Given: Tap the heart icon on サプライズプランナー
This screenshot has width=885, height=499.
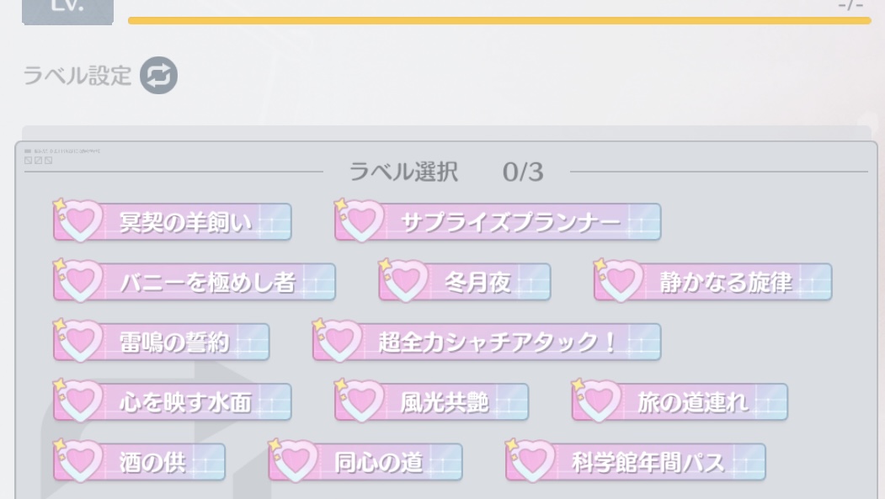Looking at the screenshot, I should click(360, 221).
